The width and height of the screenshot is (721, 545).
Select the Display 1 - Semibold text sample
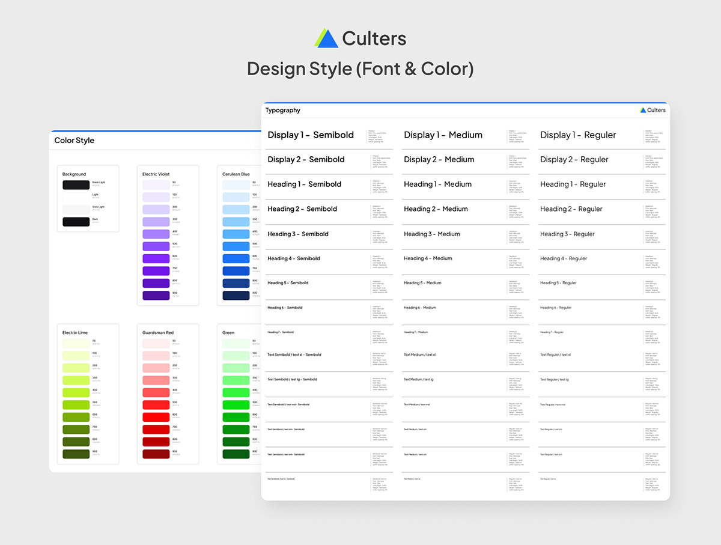(311, 135)
